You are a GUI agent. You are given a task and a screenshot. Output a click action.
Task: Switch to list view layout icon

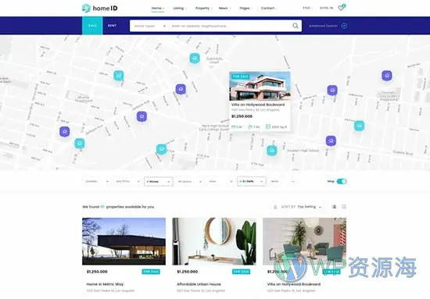coord(335,207)
